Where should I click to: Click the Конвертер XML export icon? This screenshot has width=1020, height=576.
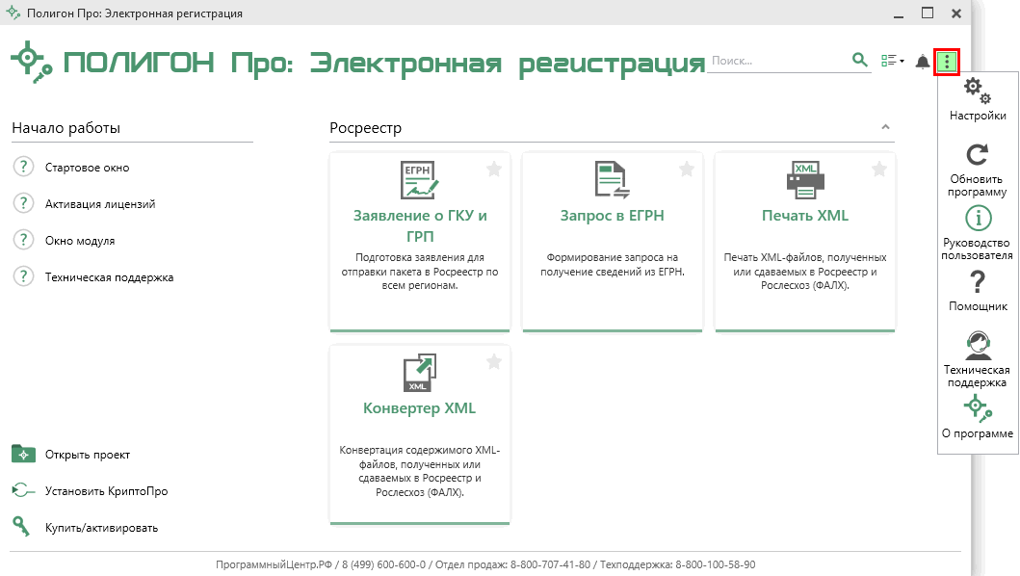[x=420, y=373]
